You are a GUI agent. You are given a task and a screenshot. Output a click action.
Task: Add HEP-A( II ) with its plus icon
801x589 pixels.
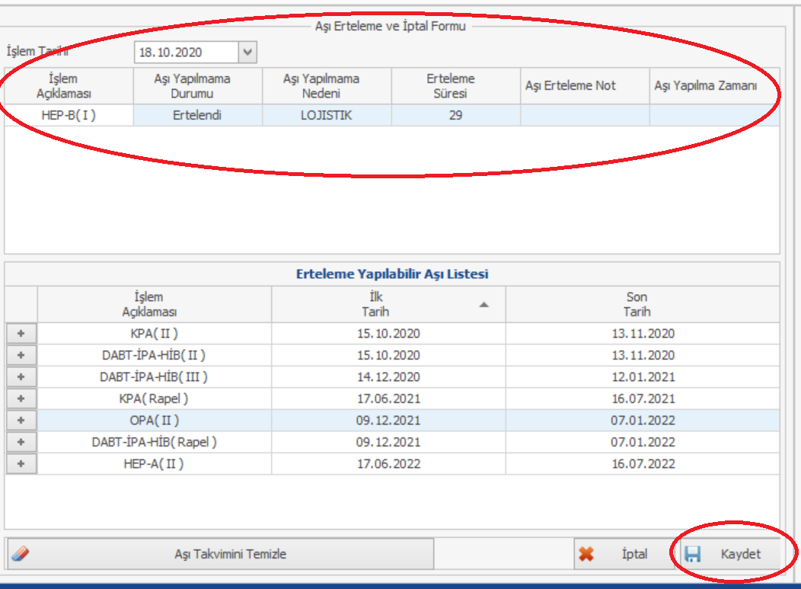21,463
